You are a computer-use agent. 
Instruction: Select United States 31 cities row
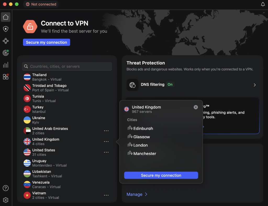[67, 152]
